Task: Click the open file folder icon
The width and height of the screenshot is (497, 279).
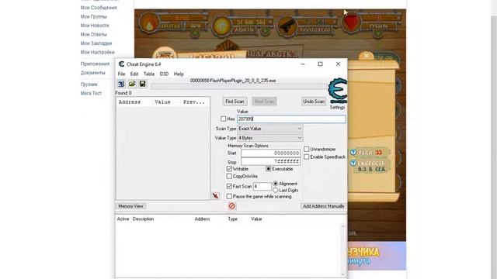Action: click(x=132, y=84)
